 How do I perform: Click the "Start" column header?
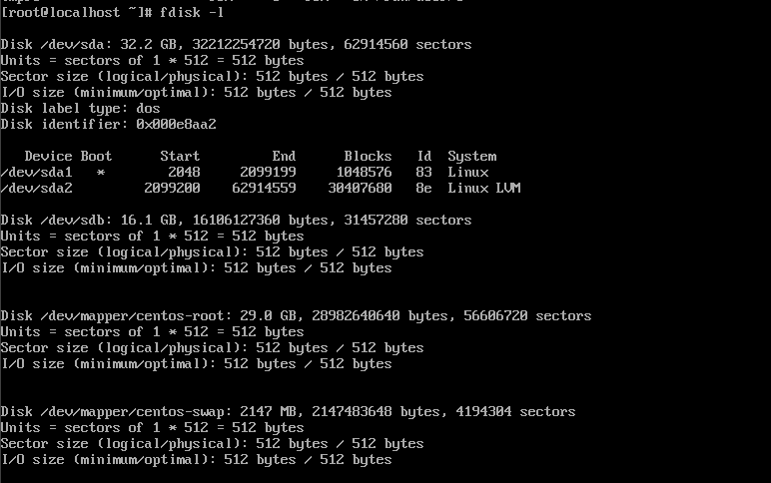180,156
